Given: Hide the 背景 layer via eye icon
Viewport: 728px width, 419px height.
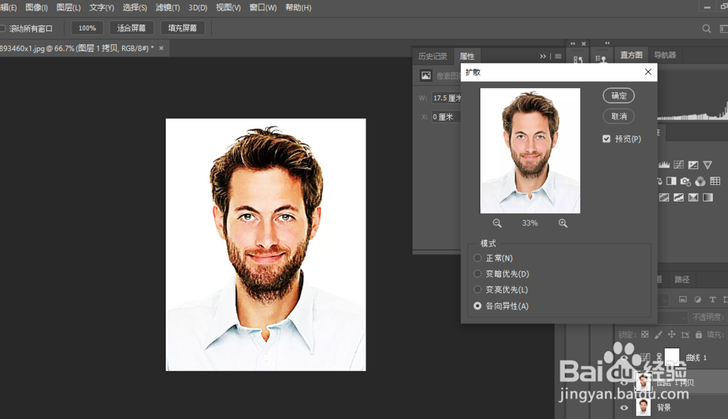Looking at the screenshot, I should pyautogui.click(x=624, y=407).
